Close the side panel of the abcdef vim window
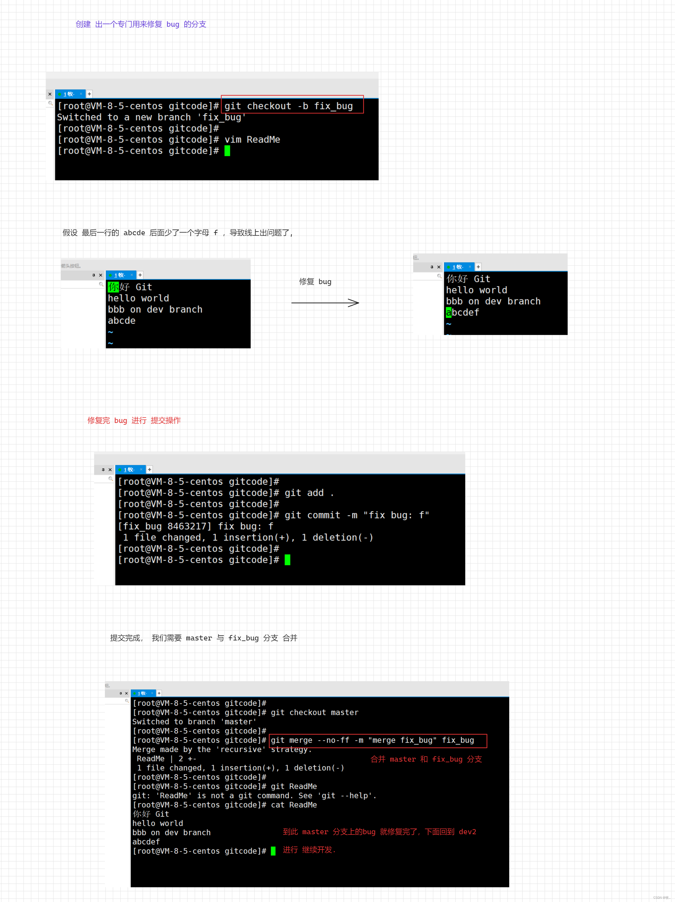Viewport: 675px width, 902px height. tap(439, 267)
